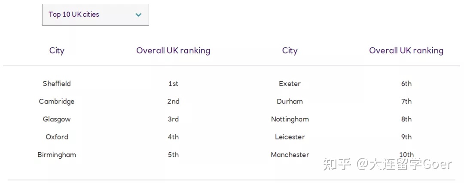
Task: Click the 1st ranking value
Action: [174, 84]
